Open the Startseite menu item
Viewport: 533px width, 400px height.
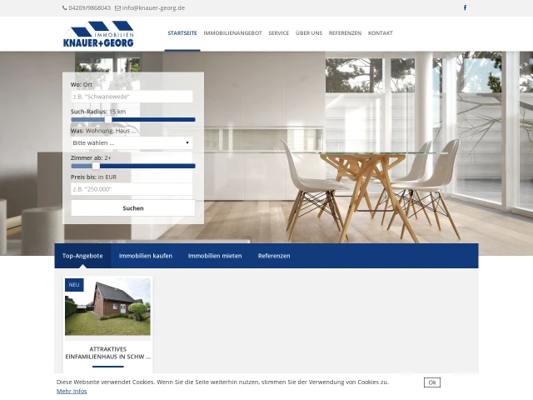click(x=182, y=33)
